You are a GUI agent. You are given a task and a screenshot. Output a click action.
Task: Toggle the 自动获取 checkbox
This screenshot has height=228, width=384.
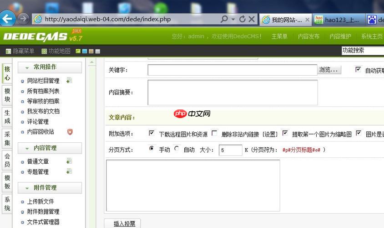[x=358, y=69]
